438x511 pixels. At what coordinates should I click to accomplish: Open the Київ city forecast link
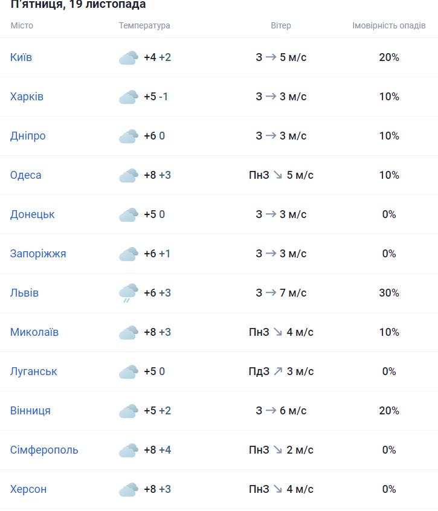click(x=21, y=57)
